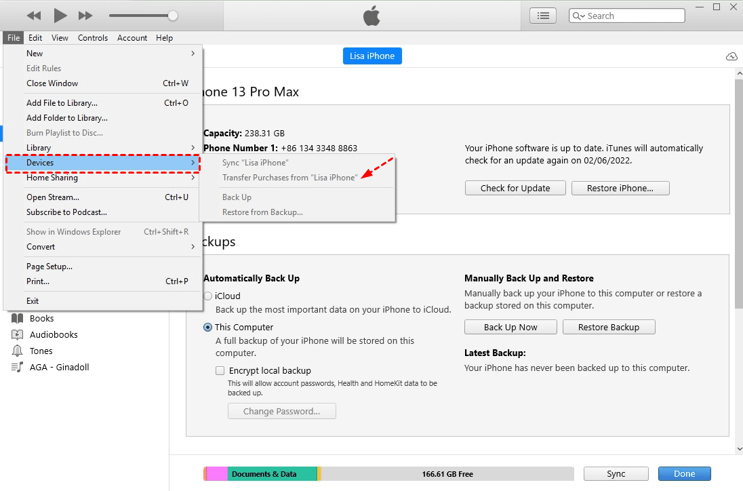The height and width of the screenshot is (491, 743).
Task: Click Tones in the sidebar
Action: click(41, 351)
